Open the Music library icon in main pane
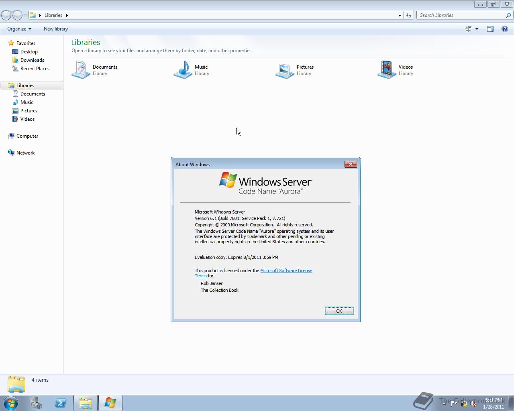This screenshot has height=411, width=514. [183, 70]
